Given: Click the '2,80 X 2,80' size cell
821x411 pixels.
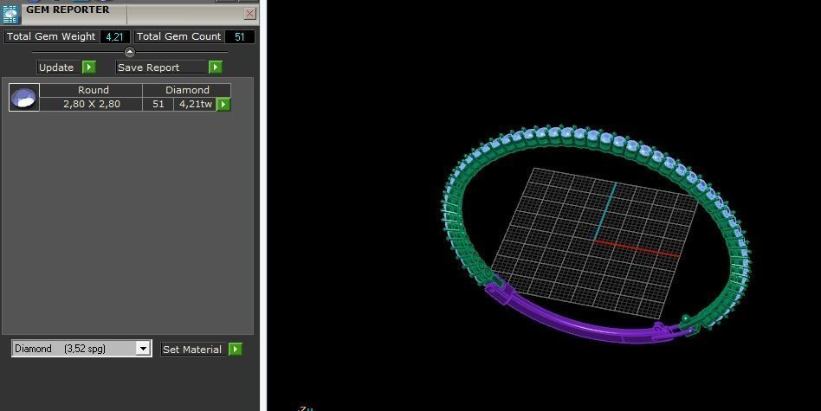Looking at the screenshot, I should tap(91, 104).
